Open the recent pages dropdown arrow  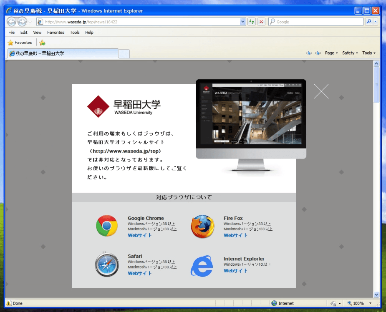pos(30,22)
